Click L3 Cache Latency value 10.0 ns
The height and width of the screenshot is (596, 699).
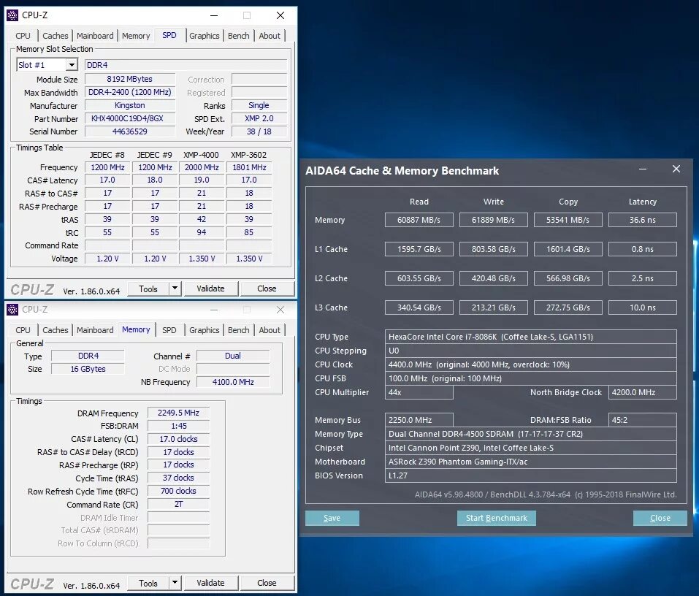(x=642, y=307)
